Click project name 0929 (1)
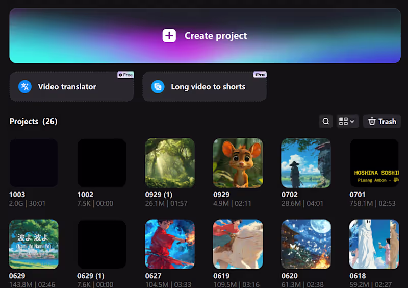The width and height of the screenshot is (408, 288). [159, 195]
